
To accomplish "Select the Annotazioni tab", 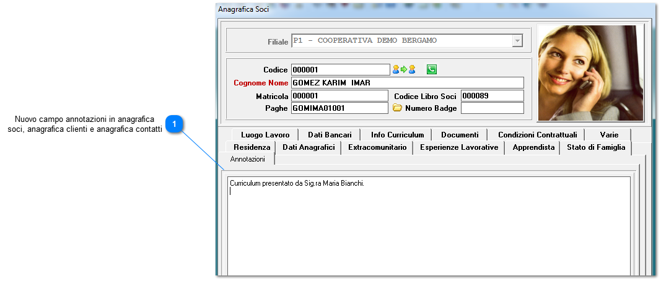I will pos(247,159).
